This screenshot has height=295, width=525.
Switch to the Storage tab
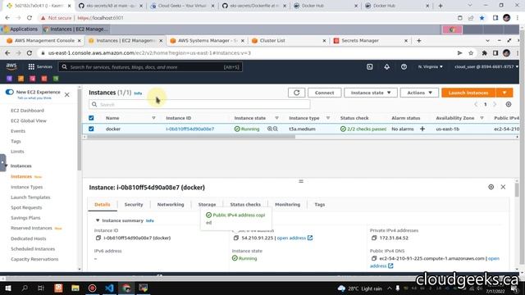coord(207,204)
